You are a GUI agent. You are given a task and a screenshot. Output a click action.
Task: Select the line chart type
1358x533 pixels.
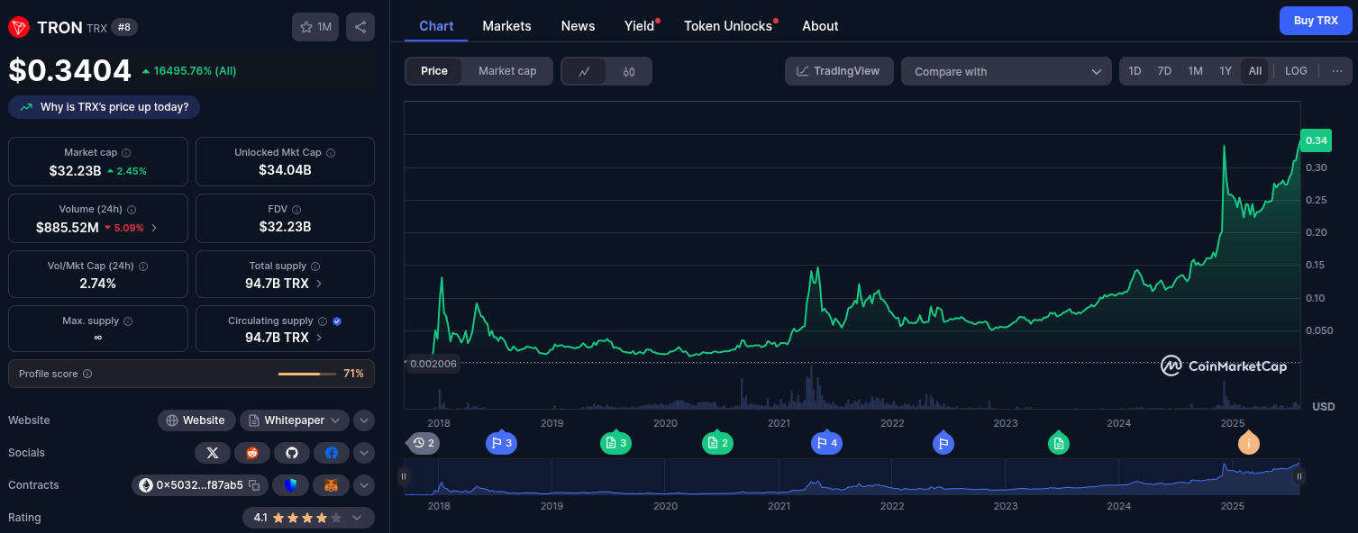584,71
